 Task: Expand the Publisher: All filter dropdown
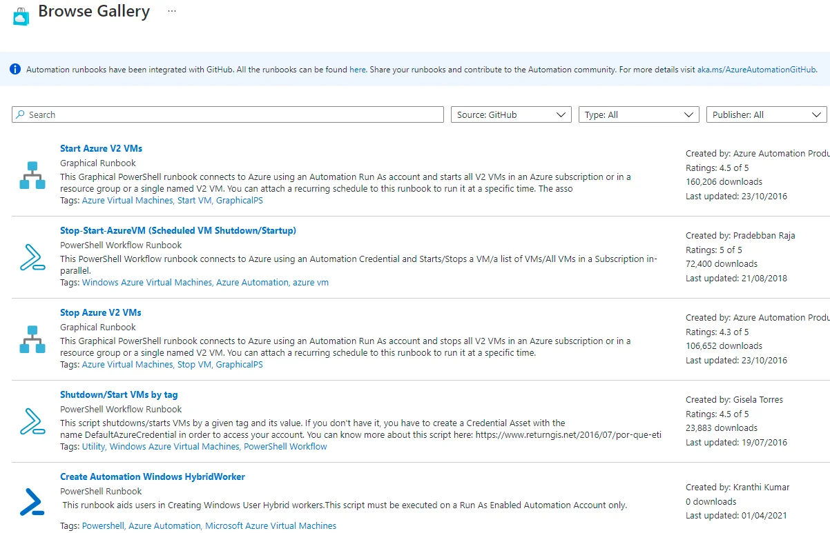766,114
